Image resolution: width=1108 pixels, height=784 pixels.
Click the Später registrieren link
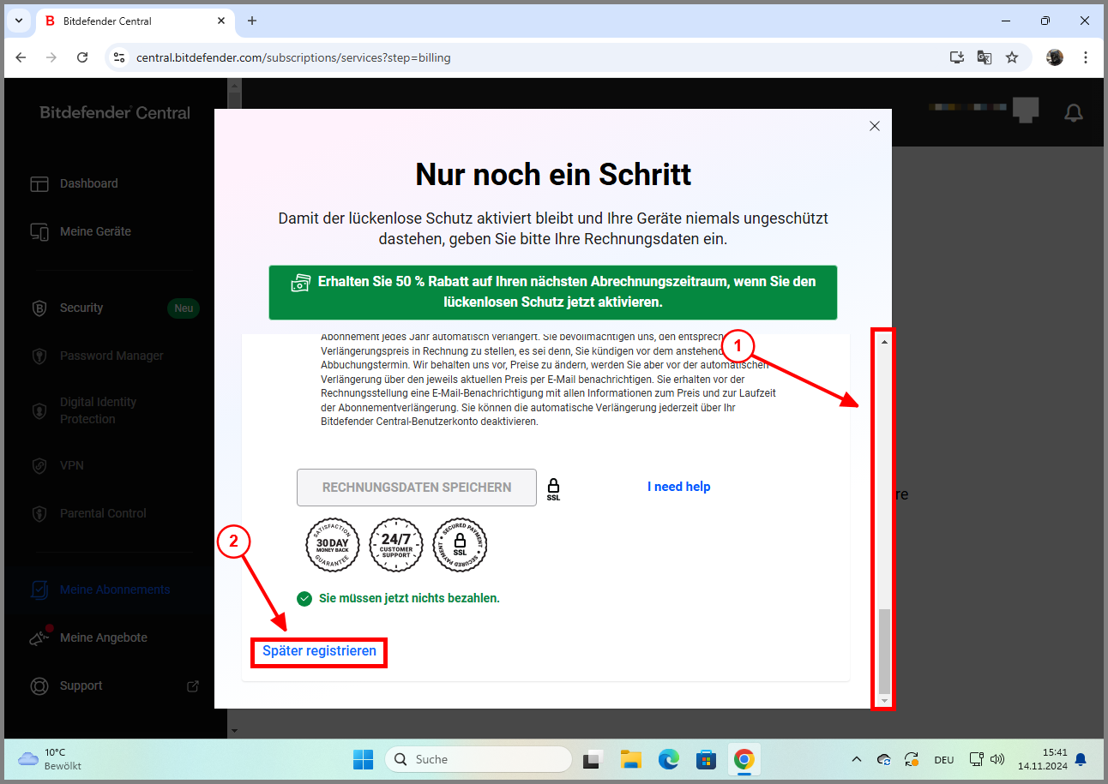click(319, 651)
